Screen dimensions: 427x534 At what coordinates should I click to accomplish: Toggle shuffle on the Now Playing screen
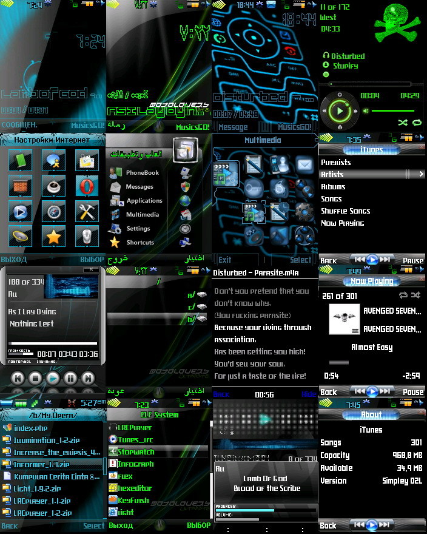pos(415,295)
